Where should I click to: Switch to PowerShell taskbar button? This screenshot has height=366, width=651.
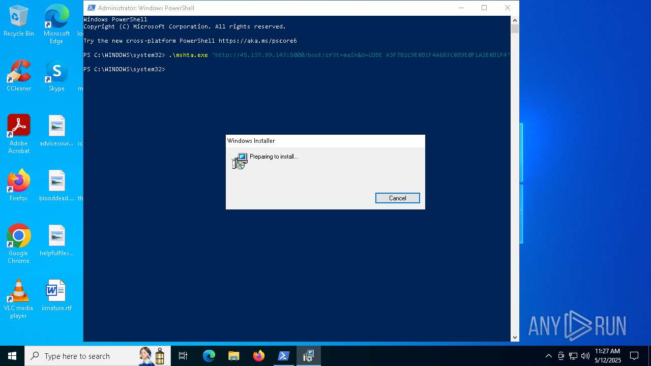coord(283,356)
